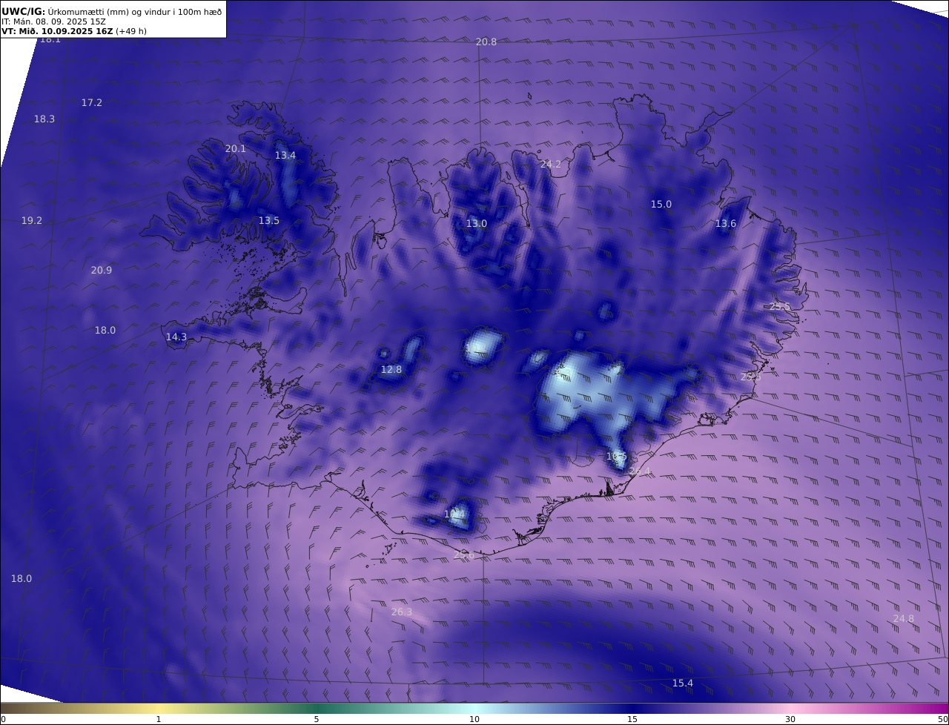This screenshot has width=949, height=725.
Task: Click the 20.1 value label
Action: click(x=236, y=149)
